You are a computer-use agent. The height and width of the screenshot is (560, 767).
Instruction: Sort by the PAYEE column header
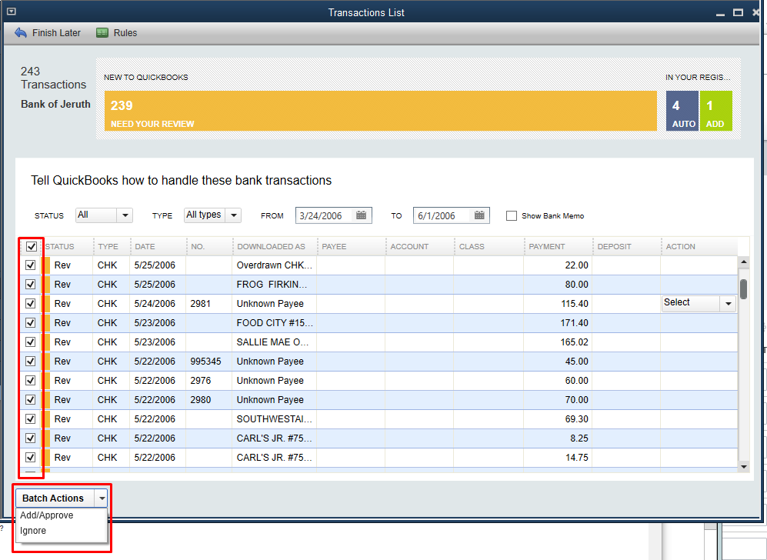tap(334, 246)
